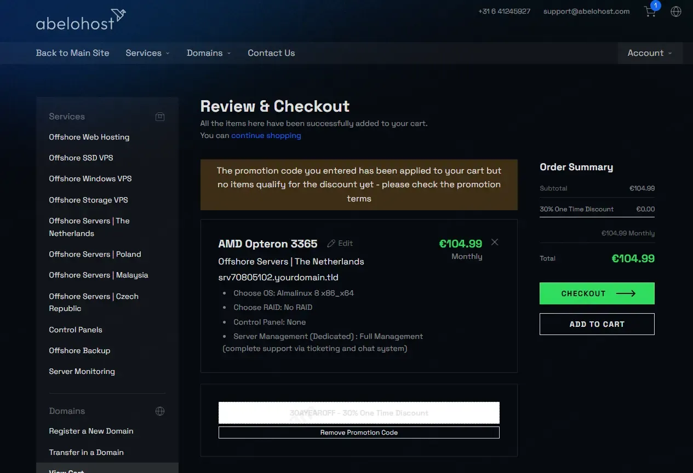Click the abelohost logo
Image resolution: width=693 pixels, height=473 pixels.
81,19
